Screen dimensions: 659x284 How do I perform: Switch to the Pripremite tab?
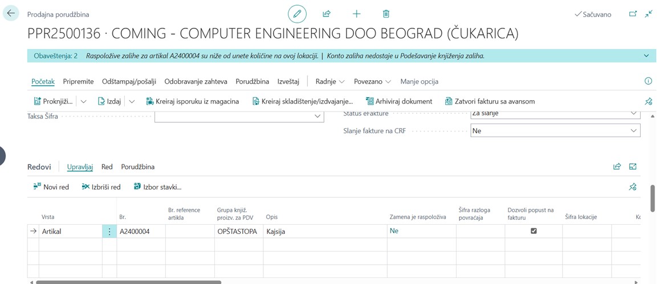point(78,81)
